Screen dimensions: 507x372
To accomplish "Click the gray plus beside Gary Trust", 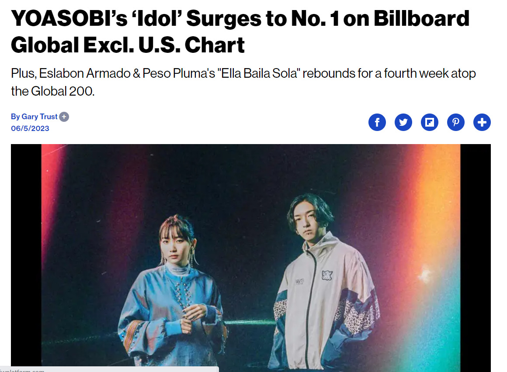I will point(64,117).
